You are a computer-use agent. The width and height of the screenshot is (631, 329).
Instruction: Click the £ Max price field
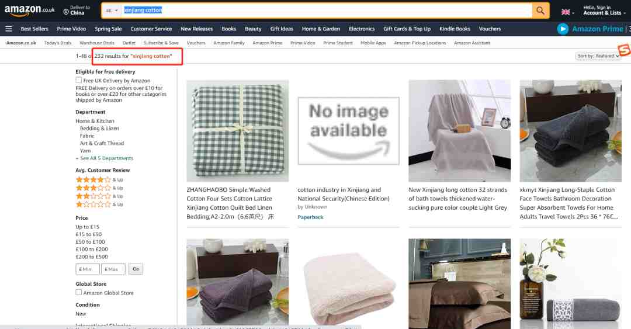pos(113,269)
